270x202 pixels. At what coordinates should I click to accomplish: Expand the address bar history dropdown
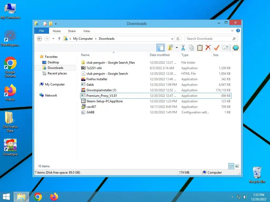point(172,39)
